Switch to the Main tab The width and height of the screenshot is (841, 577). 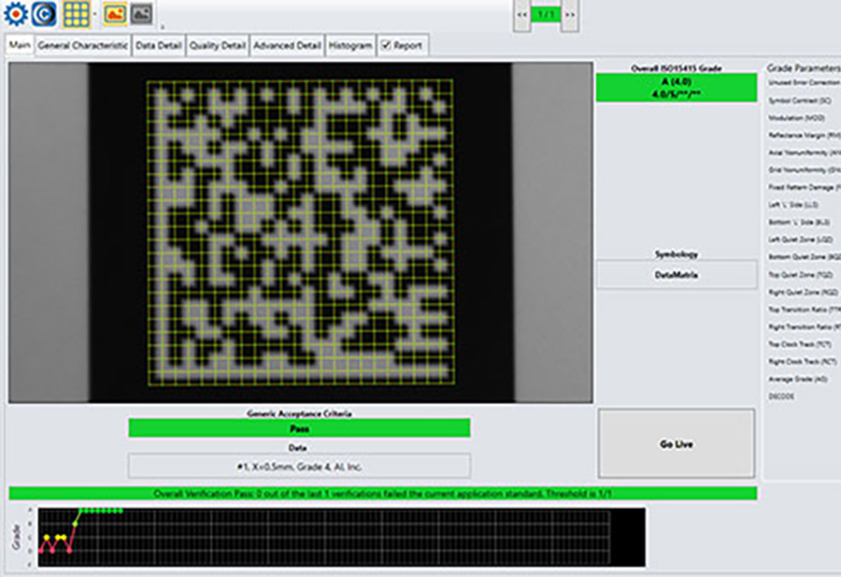[20, 45]
